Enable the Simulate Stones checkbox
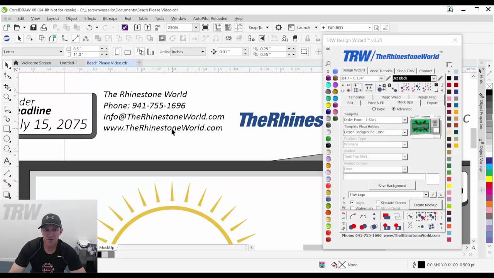 [378, 203]
